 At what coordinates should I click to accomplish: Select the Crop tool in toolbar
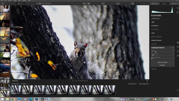(x=103, y=4)
